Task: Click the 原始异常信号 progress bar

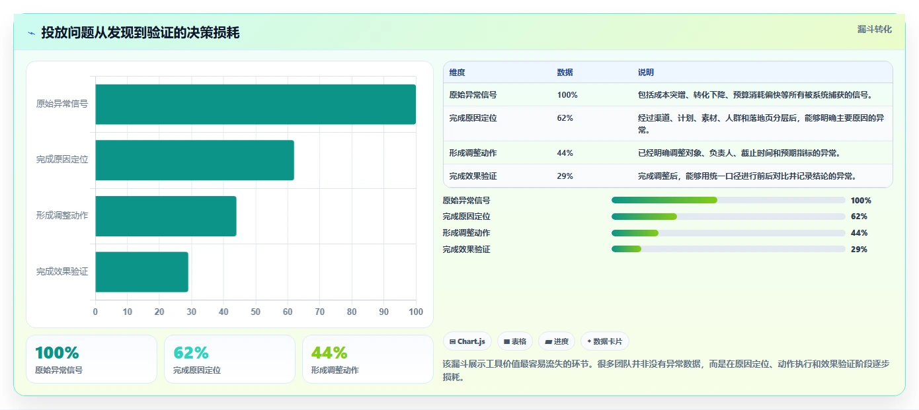Action: pyautogui.click(x=729, y=200)
